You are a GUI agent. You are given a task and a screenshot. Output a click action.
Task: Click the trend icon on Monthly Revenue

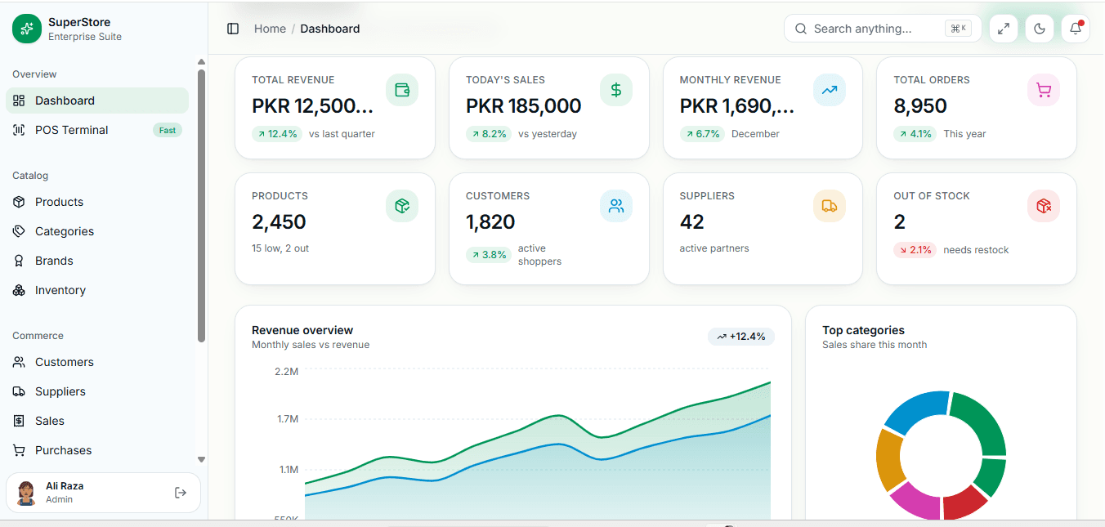[830, 90]
